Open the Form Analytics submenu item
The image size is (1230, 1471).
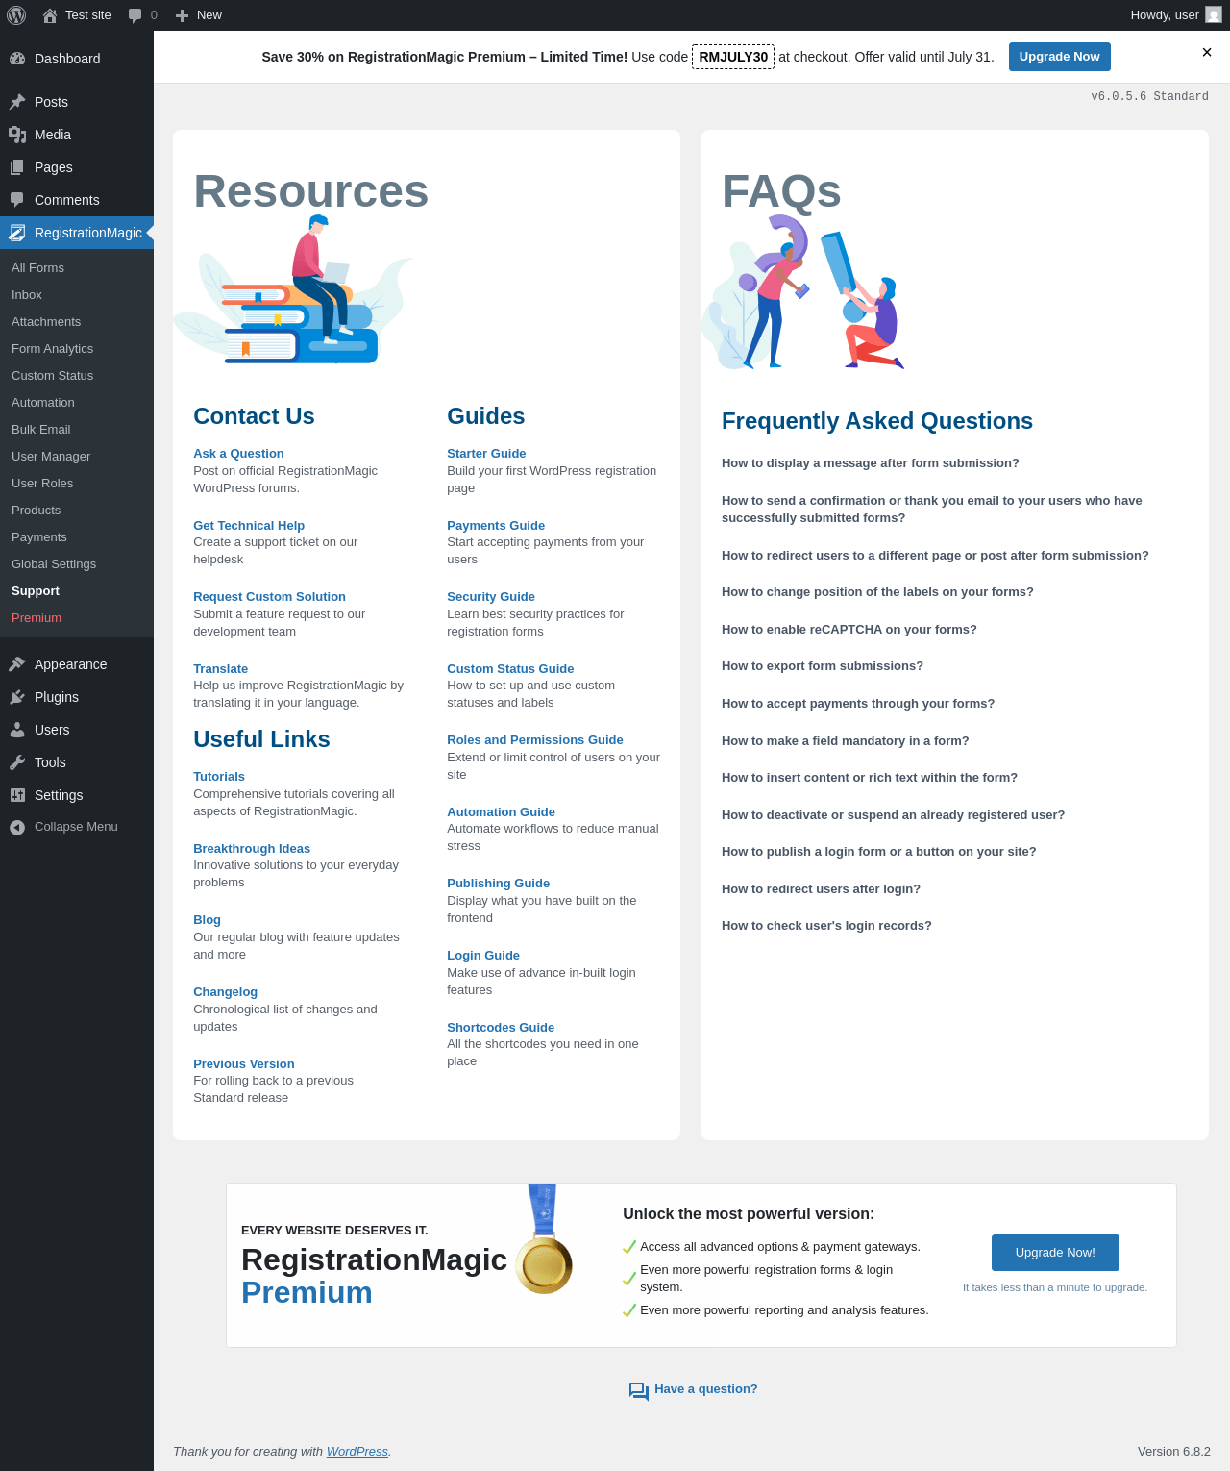[53, 349]
